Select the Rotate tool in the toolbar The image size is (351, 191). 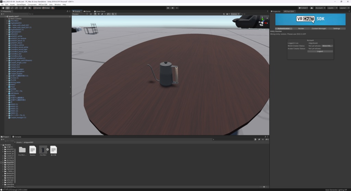coord(12,8)
